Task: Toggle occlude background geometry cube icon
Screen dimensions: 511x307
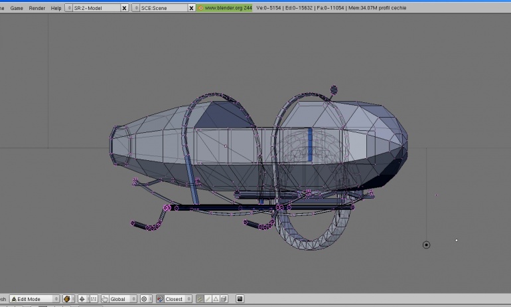Action: (x=224, y=299)
